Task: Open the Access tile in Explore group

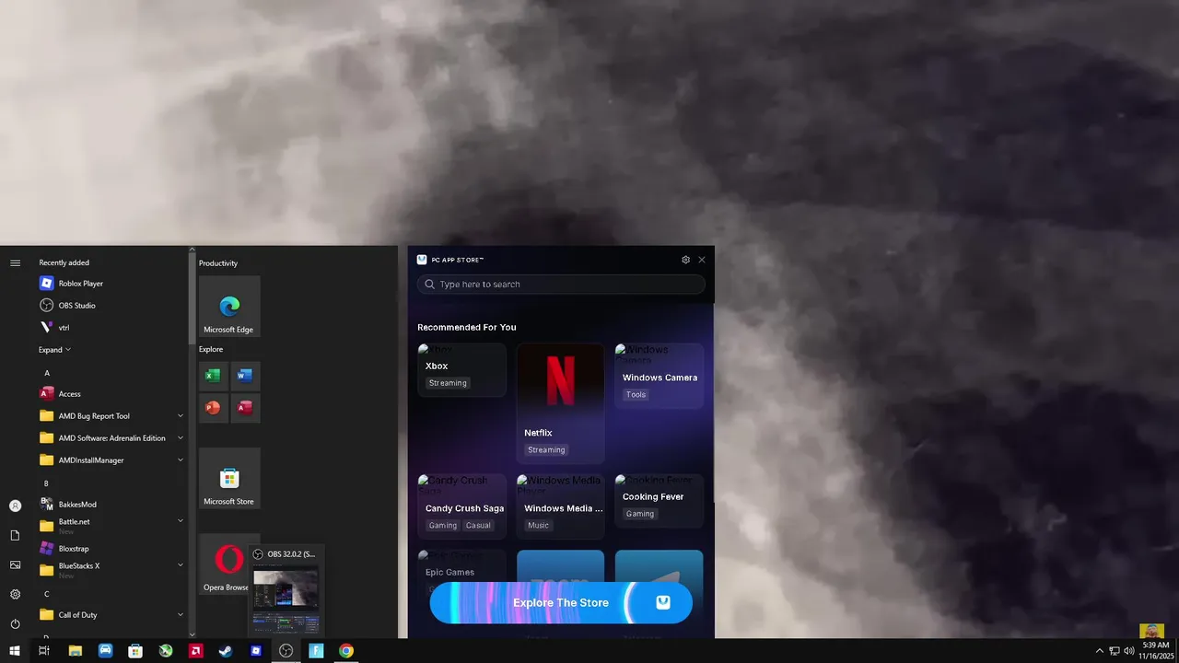Action: (245, 408)
